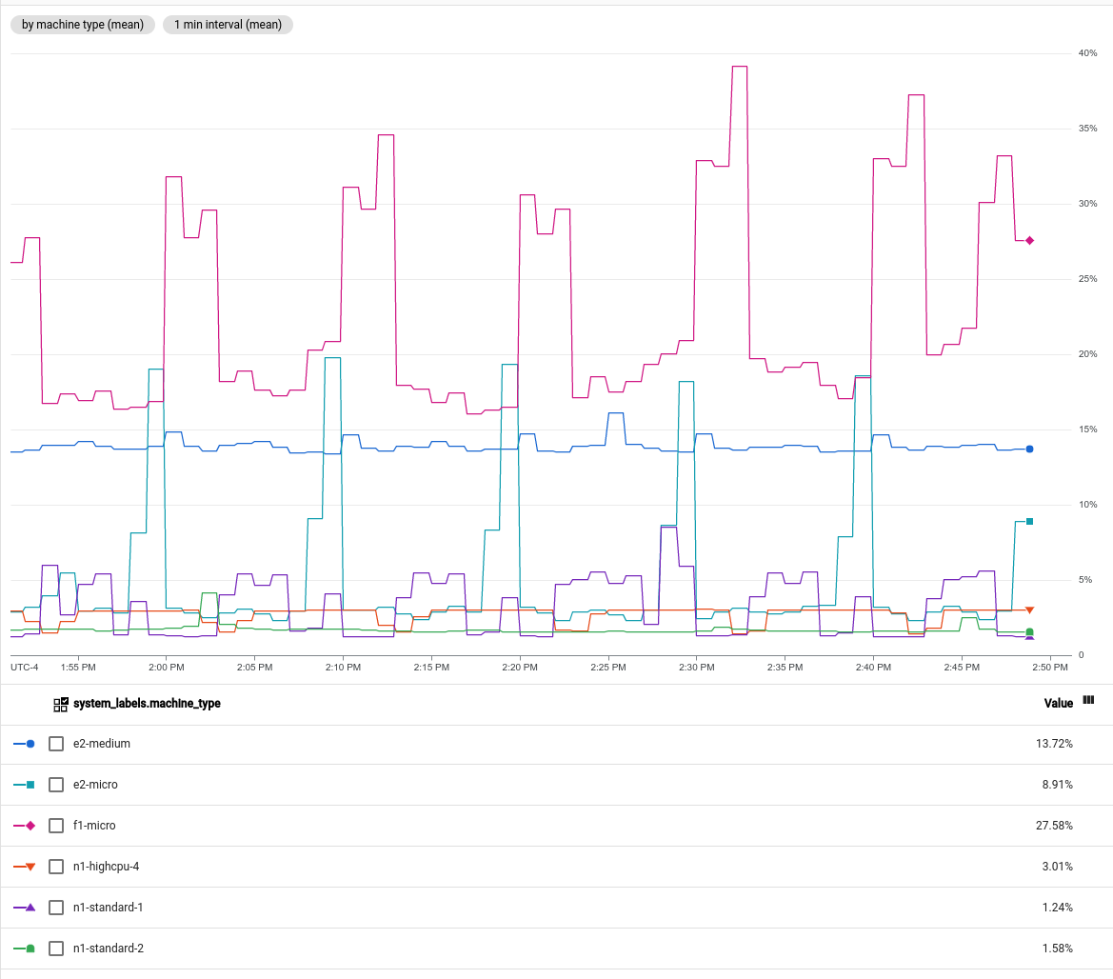Click the columns icon next to Value header
The image size is (1113, 979).
click(1086, 702)
